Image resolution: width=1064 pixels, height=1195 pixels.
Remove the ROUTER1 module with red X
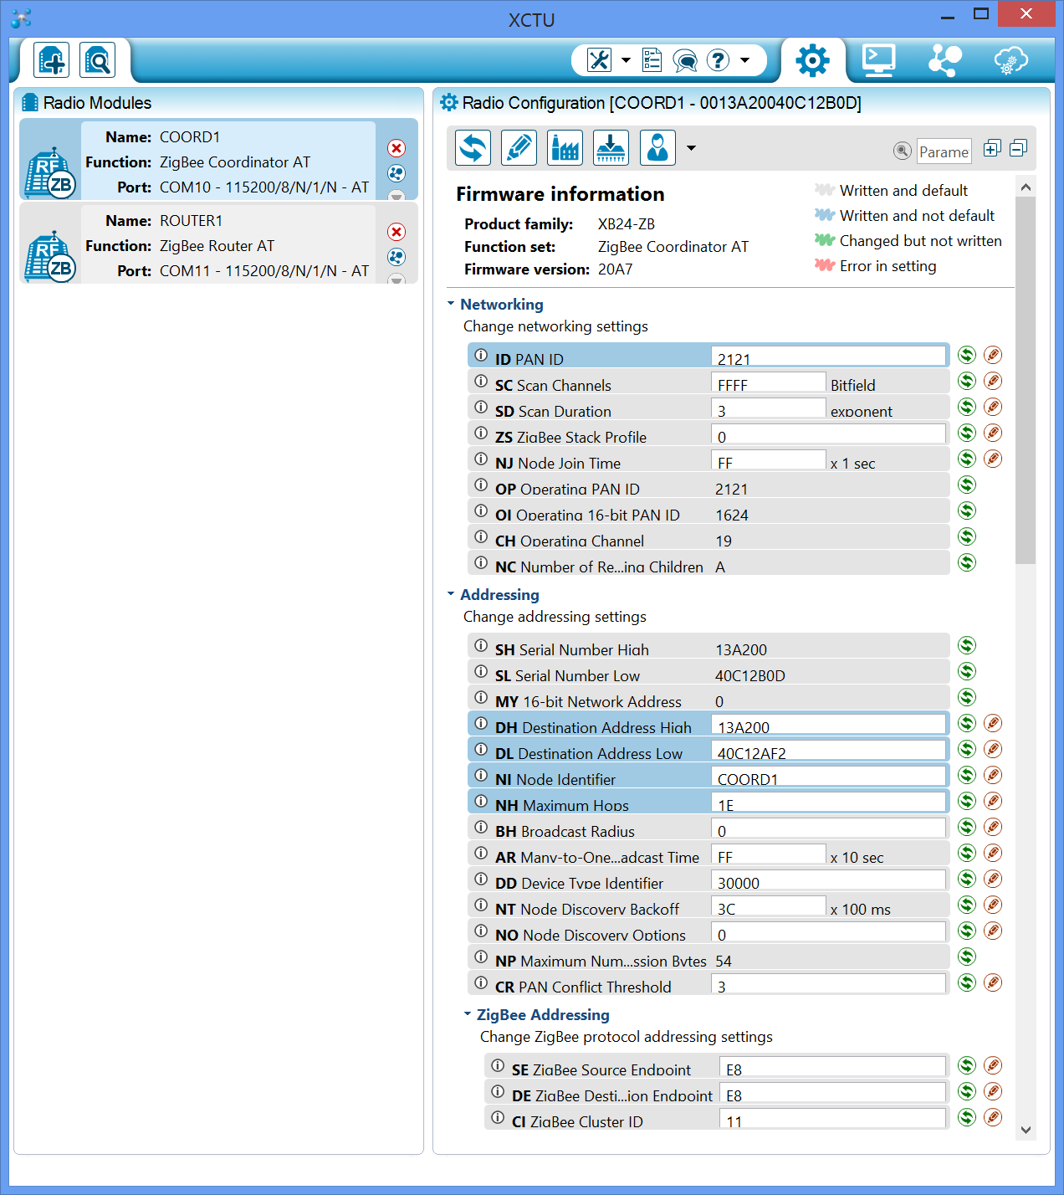tap(396, 232)
